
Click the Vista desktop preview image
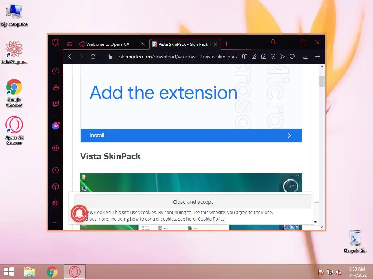pos(191,182)
